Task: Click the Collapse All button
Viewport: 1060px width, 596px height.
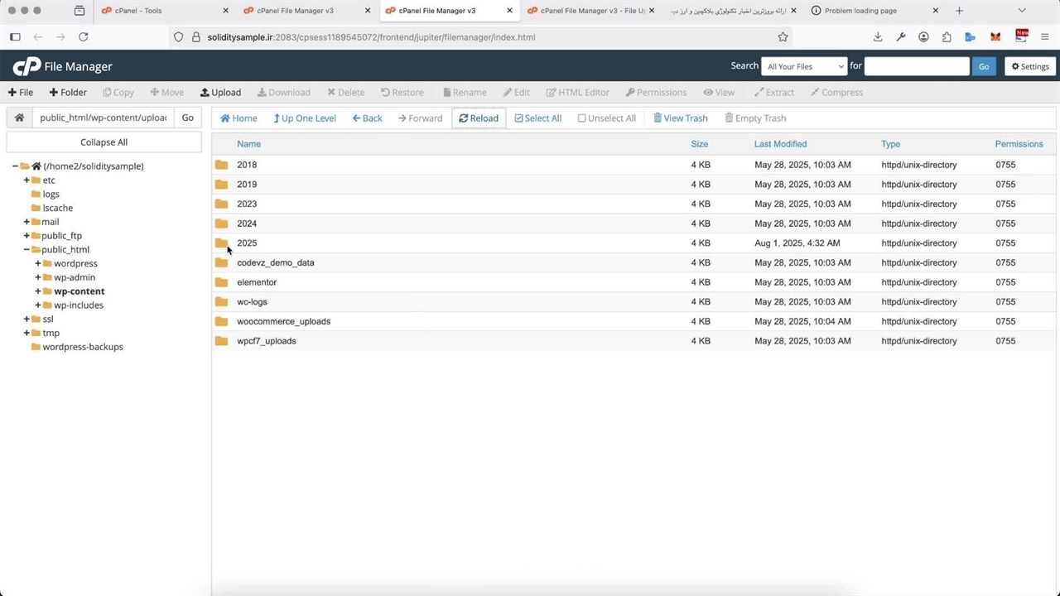Action: point(104,142)
